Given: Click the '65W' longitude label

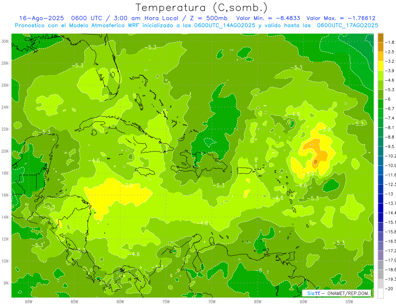Looking at the screenshot, I should pyautogui.click(x=258, y=302).
